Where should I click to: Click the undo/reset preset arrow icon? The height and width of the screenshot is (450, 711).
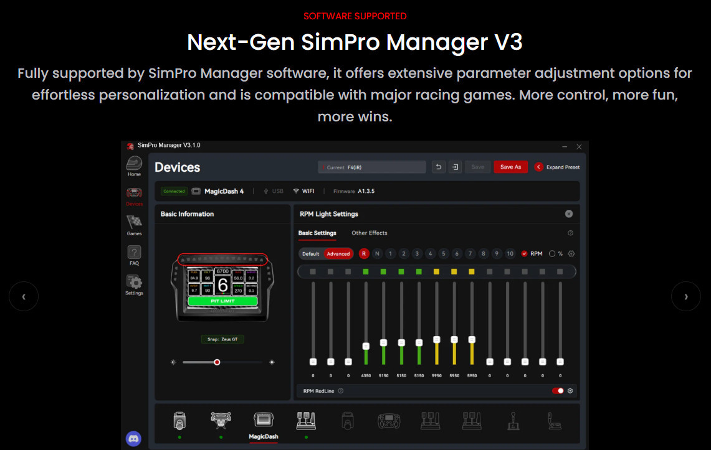439,167
